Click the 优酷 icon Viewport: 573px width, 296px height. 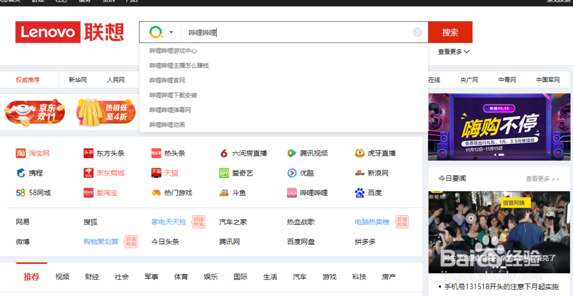pos(292,173)
